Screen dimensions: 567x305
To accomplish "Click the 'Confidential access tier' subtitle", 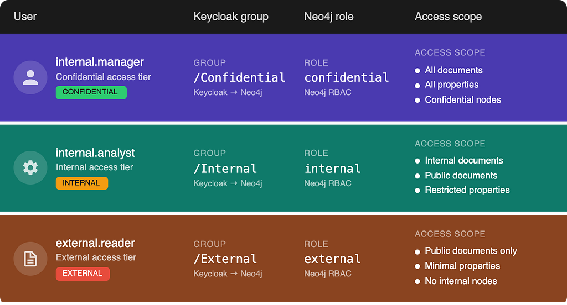I will tap(103, 77).
